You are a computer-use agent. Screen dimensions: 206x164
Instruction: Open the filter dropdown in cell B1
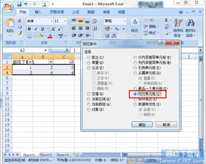[51, 62]
